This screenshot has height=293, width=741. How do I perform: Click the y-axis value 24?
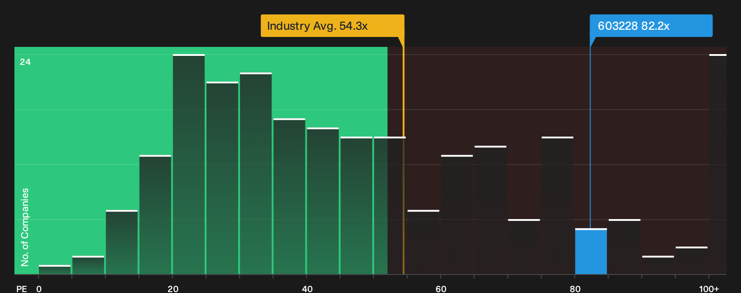coord(25,62)
